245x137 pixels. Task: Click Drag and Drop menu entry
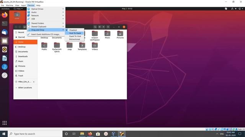click(x=46, y=30)
